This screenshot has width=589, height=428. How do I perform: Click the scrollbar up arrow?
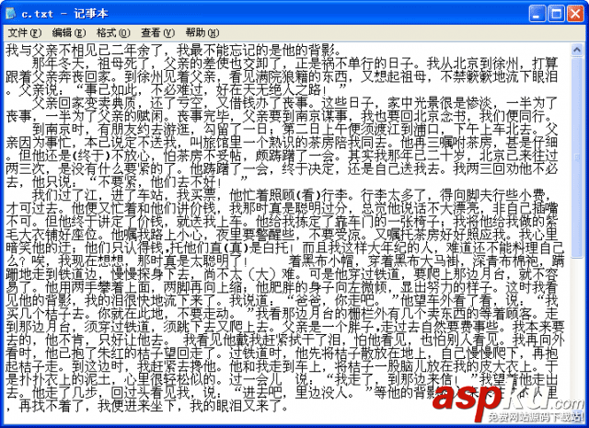point(577,50)
